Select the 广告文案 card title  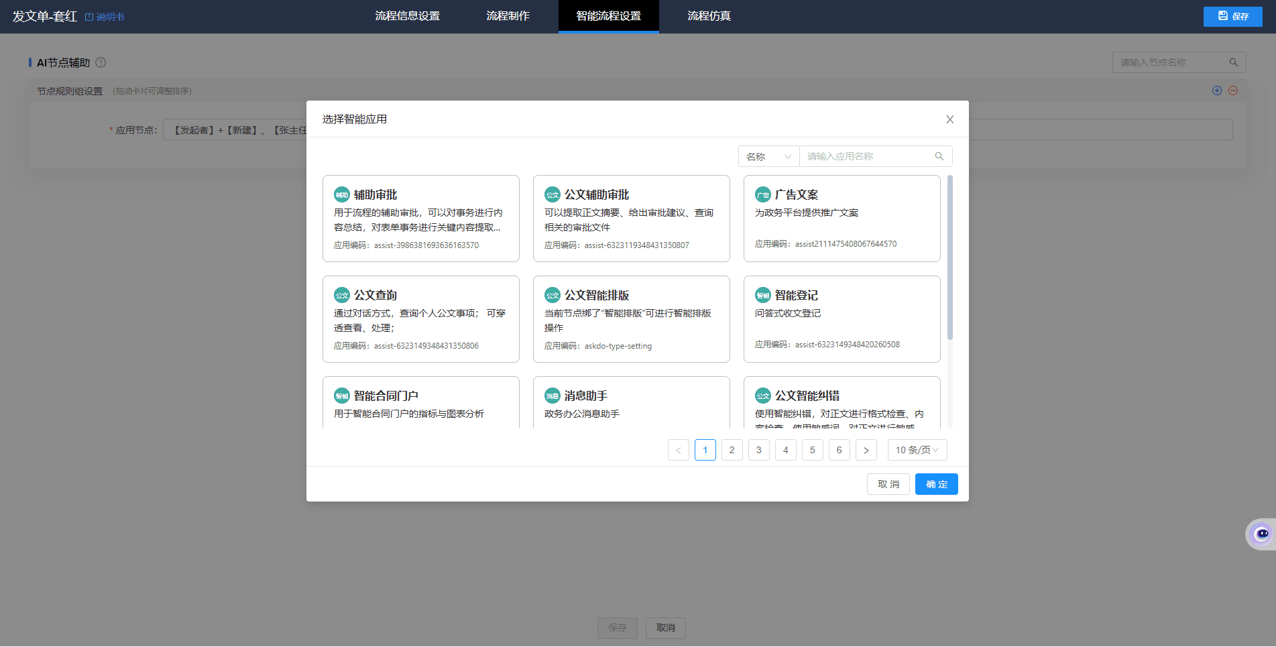tap(797, 194)
